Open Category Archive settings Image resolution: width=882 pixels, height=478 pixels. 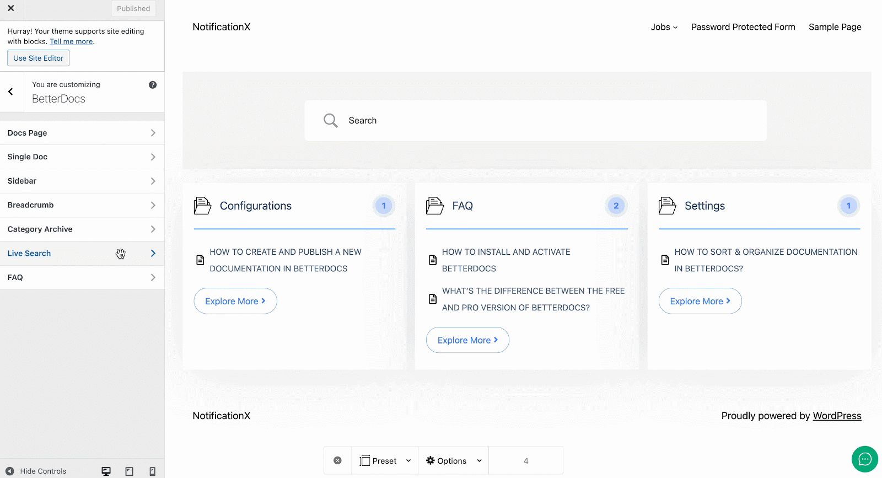click(x=82, y=229)
